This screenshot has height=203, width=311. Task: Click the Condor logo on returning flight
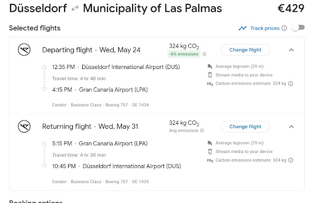pyautogui.click(x=24, y=126)
